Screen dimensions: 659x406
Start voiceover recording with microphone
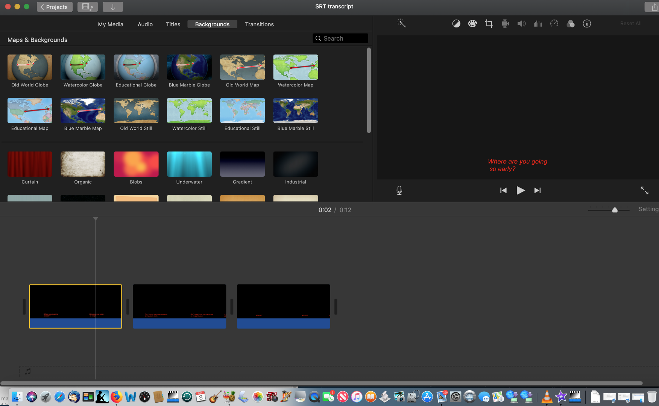click(x=399, y=191)
